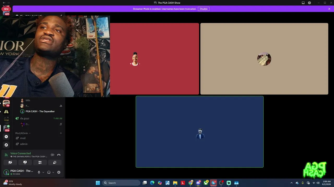334x187 pixels.
Task: Add a server with the plus button
Action: click(x=6, y=137)
